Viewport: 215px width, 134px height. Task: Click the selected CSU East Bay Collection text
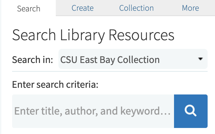[x=110, y=60]
